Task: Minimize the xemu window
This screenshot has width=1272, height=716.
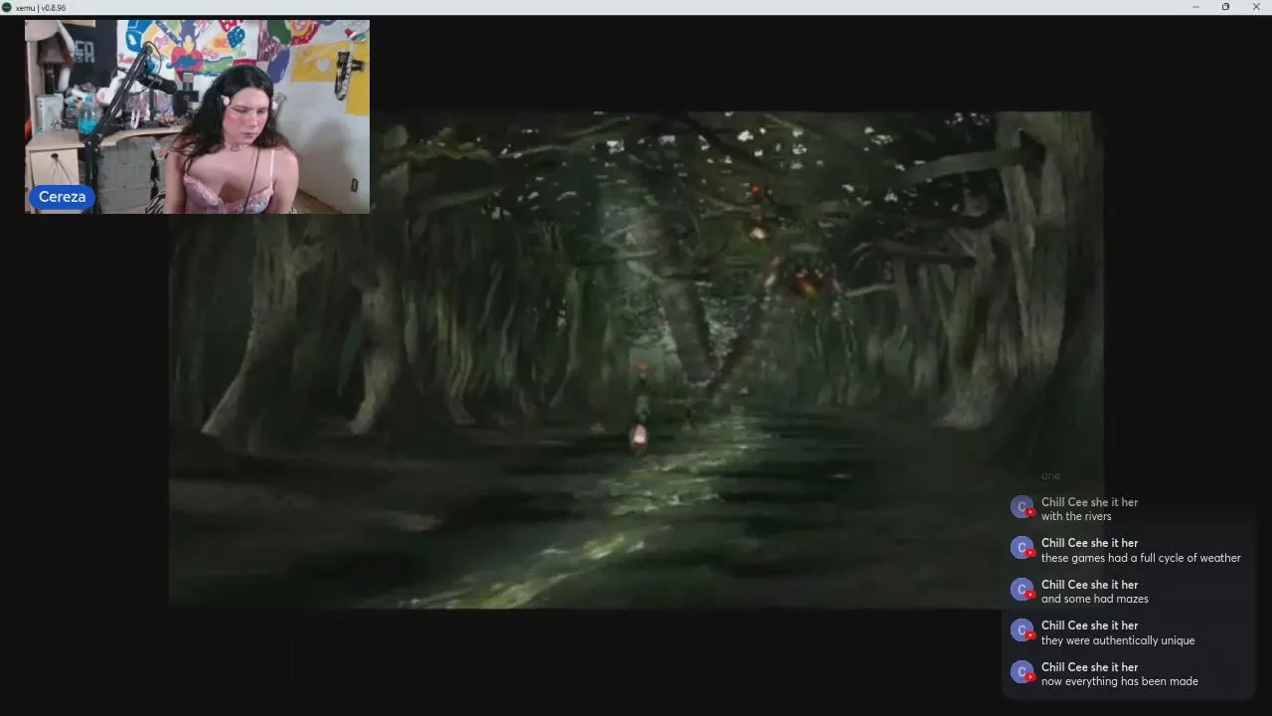Action: click(x=1195, y=7)
